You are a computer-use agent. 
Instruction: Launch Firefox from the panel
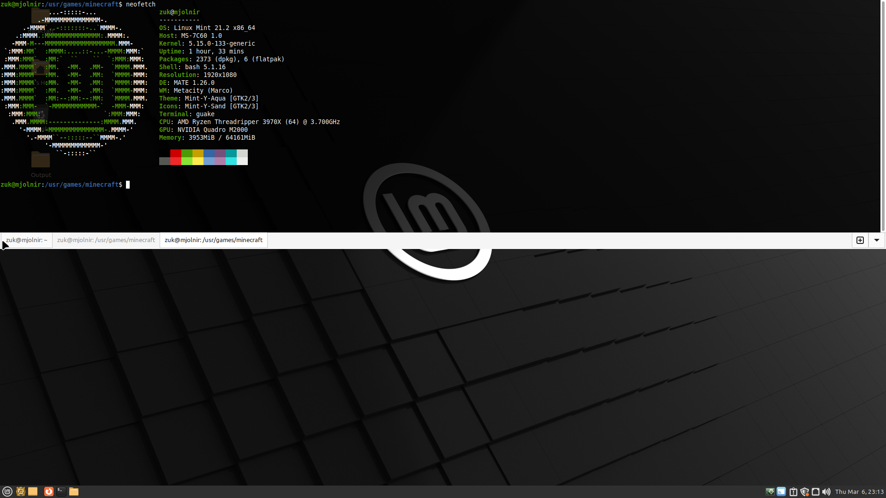coord(49,492)
